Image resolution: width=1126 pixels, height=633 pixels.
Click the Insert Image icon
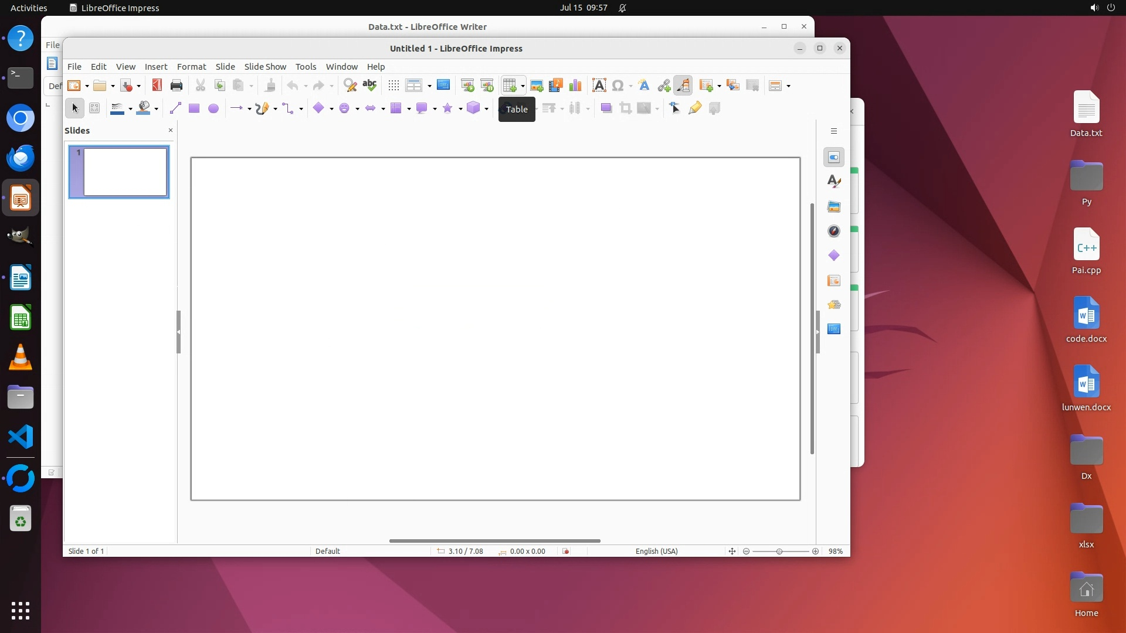pos(536,86)
